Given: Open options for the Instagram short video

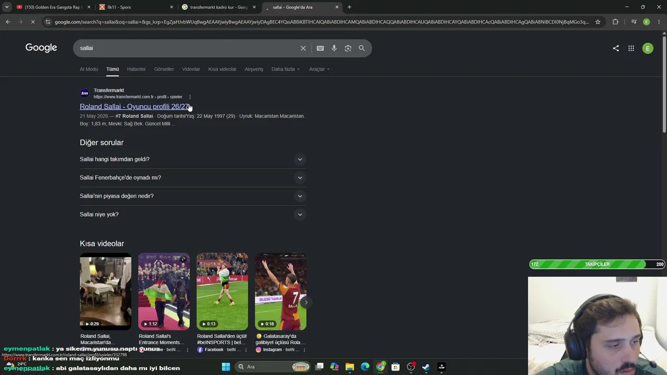Looking at the screenshot, I should [x=304, y=350].
